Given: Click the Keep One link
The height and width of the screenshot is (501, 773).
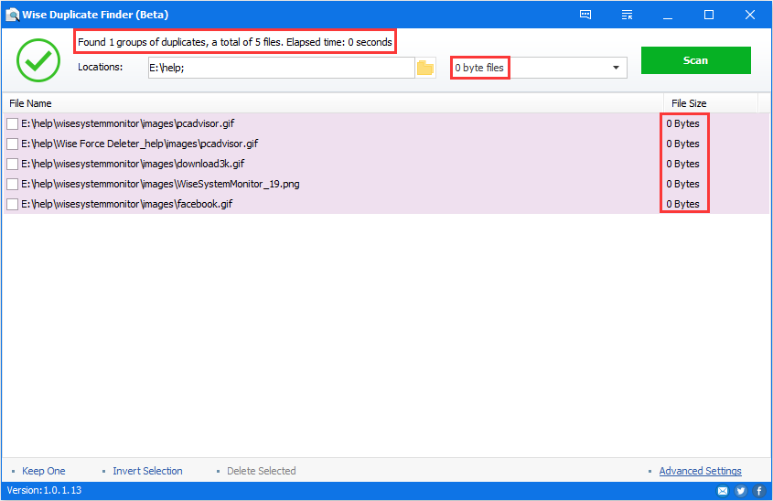Looking at the screenshot, I should [43, 471].
